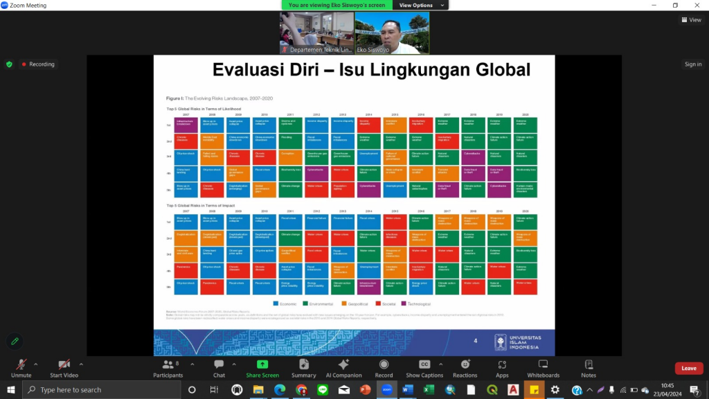
Task: Click the Sign in link
Action: 693,64
